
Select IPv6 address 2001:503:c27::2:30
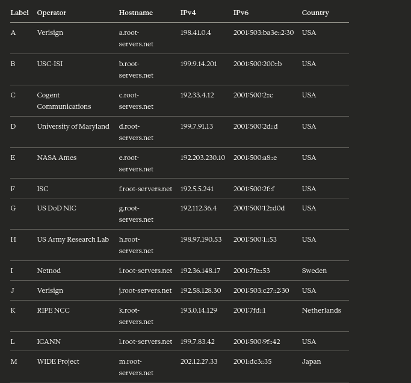coord(261,290)
